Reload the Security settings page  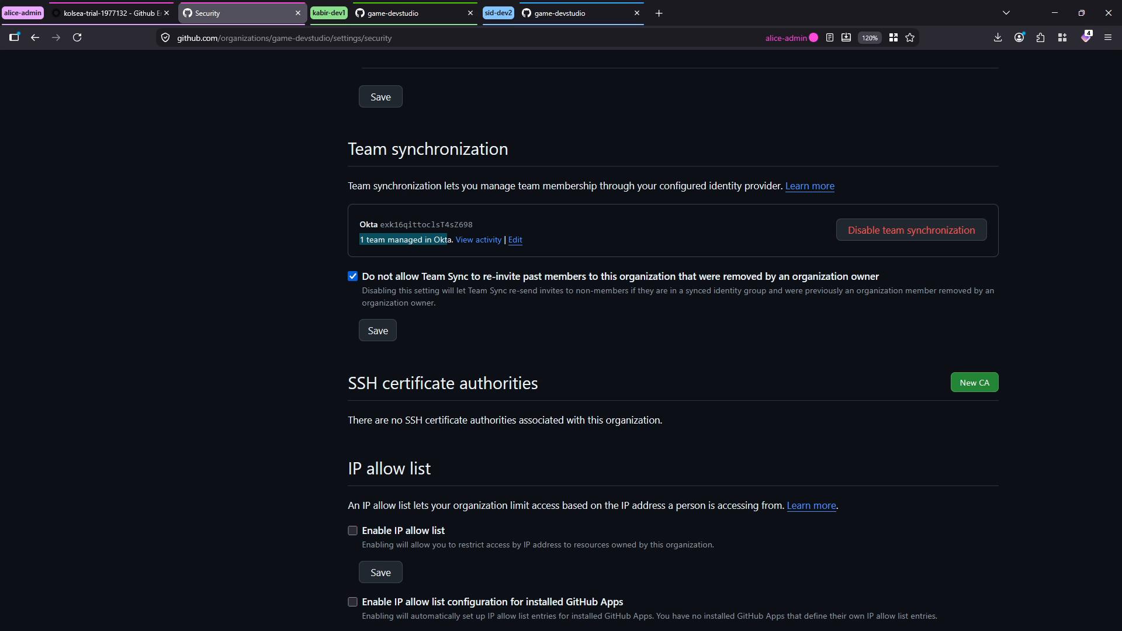tap(77, 37)
